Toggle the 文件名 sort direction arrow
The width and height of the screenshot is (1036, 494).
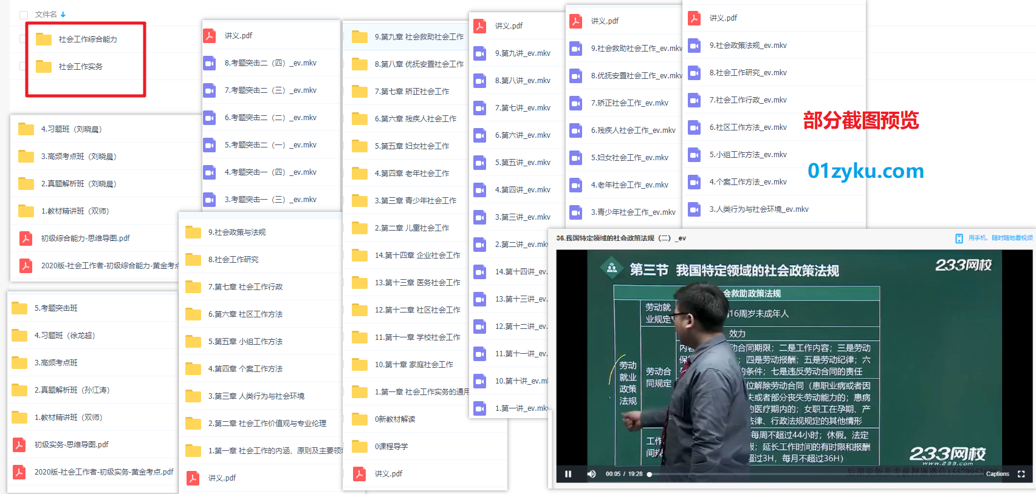[x=63, y=15]
